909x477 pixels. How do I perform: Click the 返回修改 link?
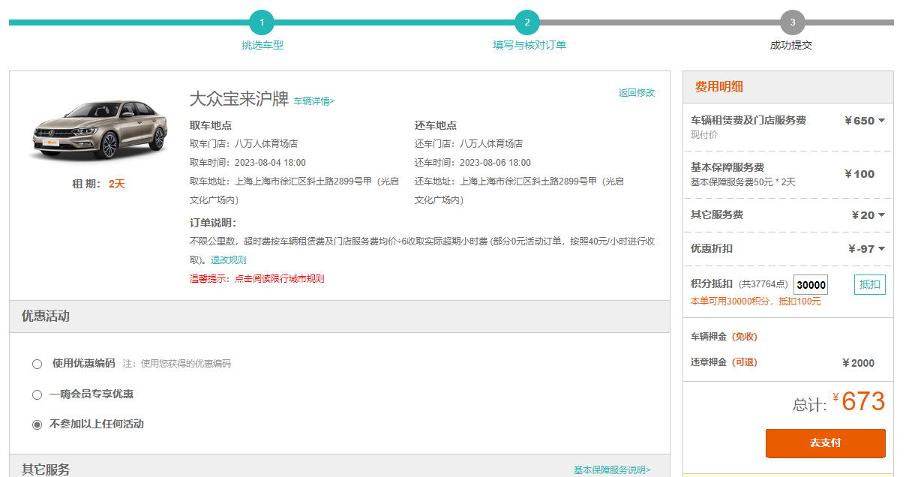[x=637, y=93]
